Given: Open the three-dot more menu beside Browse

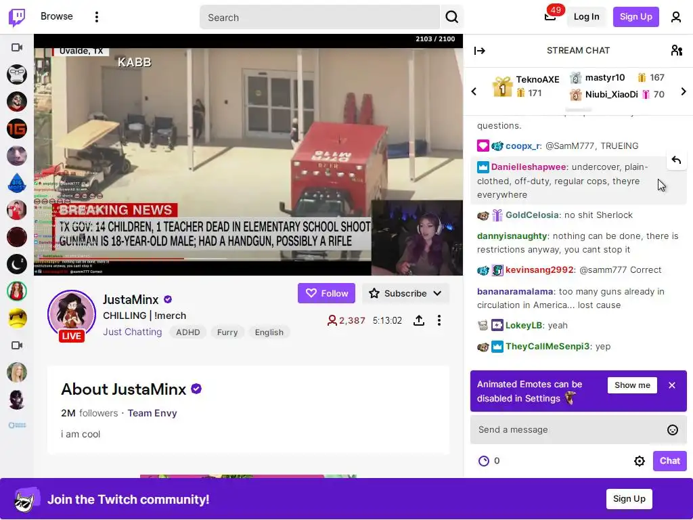Looking at the screenshot, I should click(96, 17).
